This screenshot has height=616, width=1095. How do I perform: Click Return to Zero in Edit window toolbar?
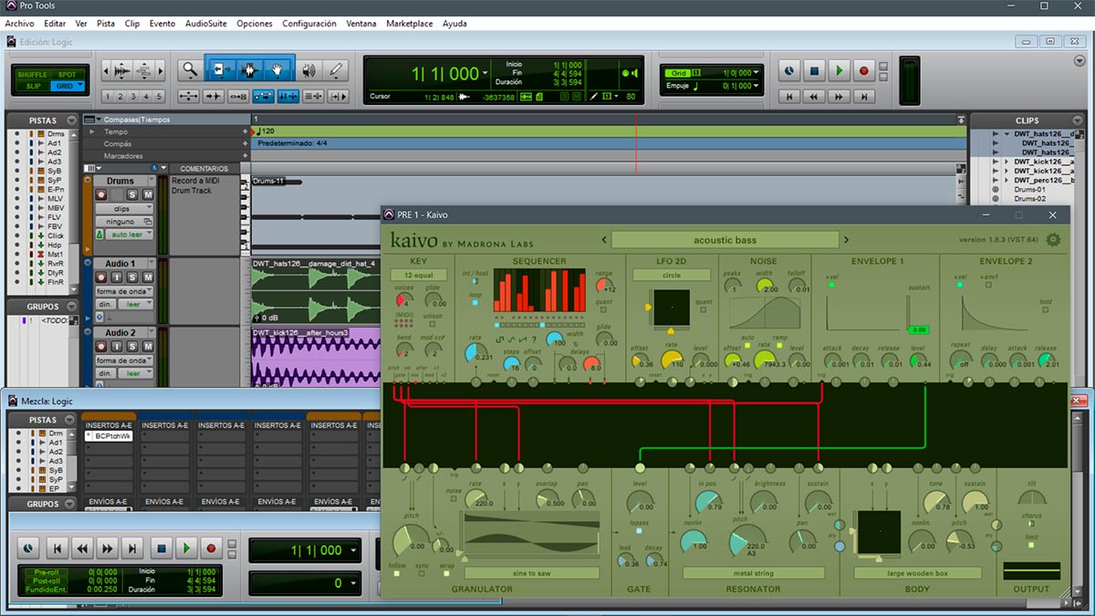point(789,96)
